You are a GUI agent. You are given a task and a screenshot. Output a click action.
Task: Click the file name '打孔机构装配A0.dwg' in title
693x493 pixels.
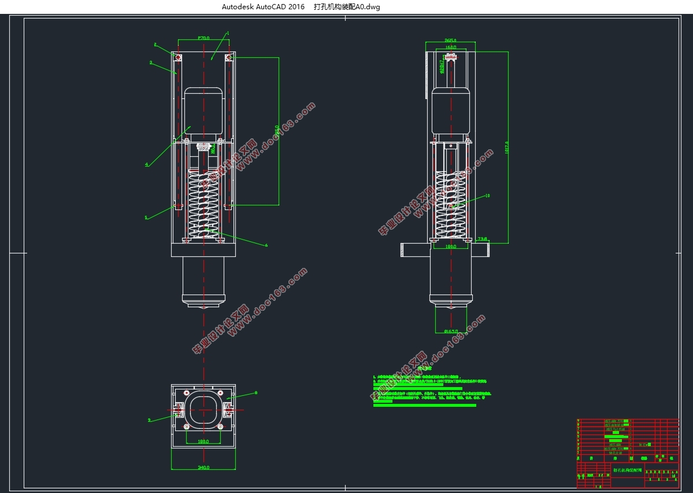tap(347, 6)
